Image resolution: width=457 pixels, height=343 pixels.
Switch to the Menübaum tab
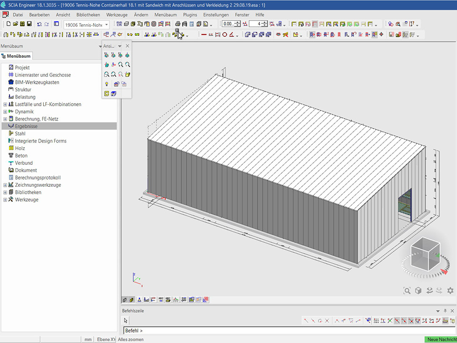click(x=16, y=56)
